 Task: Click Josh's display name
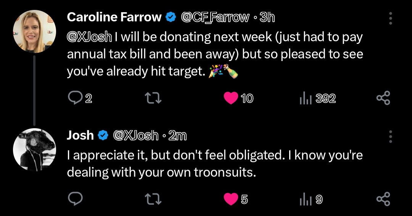click(x=80, y=135)
